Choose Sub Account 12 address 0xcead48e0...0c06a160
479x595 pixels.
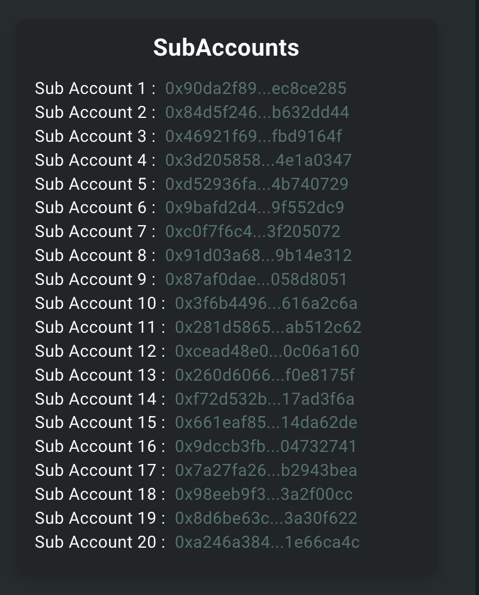point(267,351)
